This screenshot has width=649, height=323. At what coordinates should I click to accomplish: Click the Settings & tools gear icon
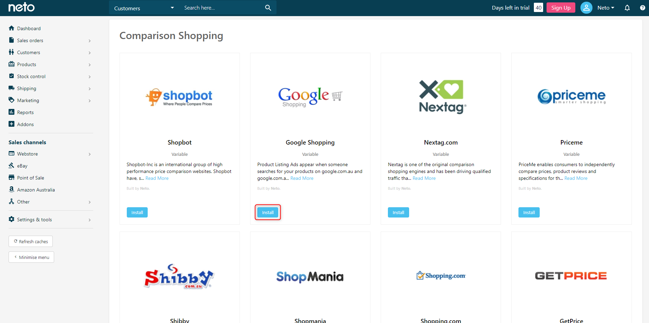[x=12, y=219]
